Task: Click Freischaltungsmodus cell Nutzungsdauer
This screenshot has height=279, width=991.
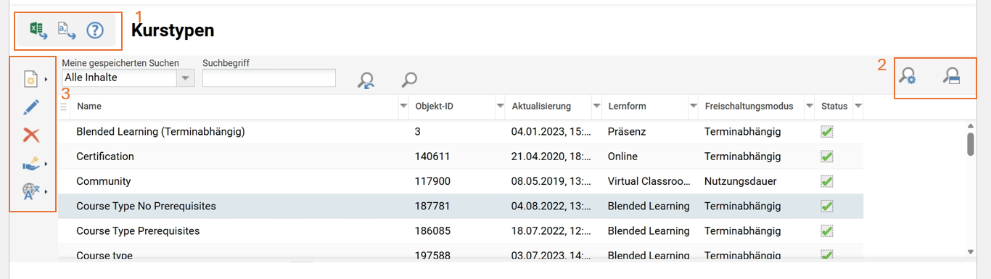Action: point(741,181)
